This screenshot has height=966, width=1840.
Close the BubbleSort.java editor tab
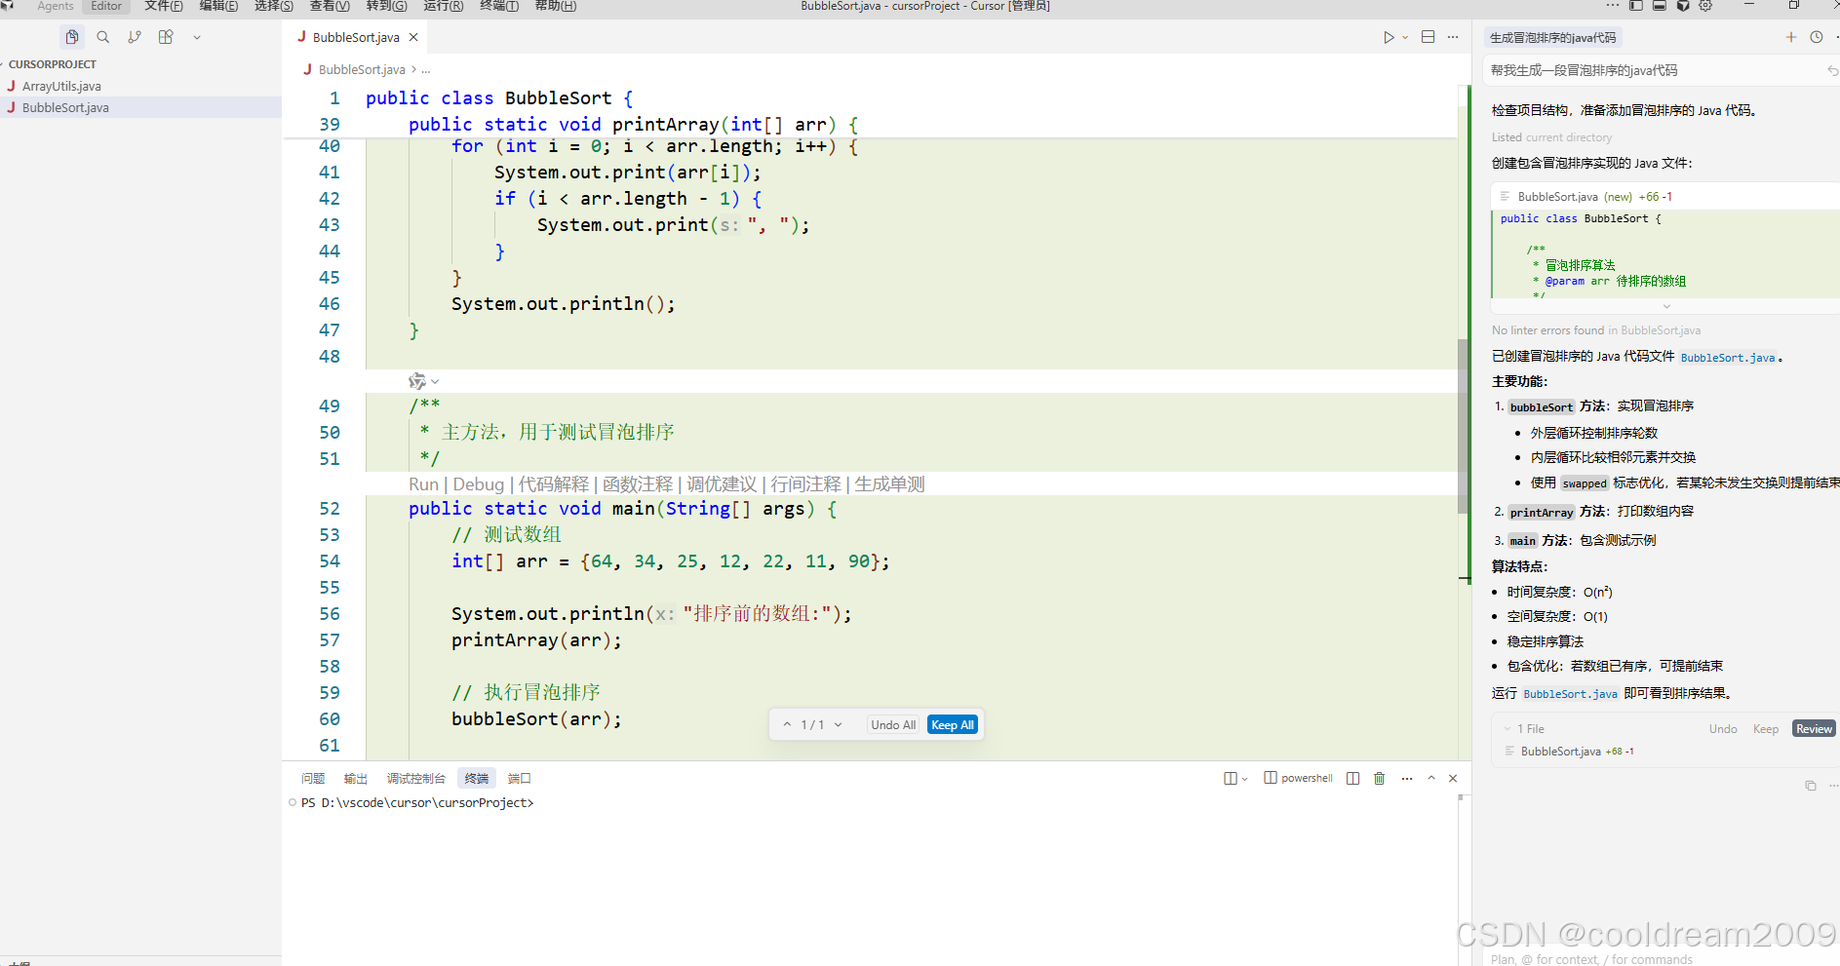pos(413,37)
